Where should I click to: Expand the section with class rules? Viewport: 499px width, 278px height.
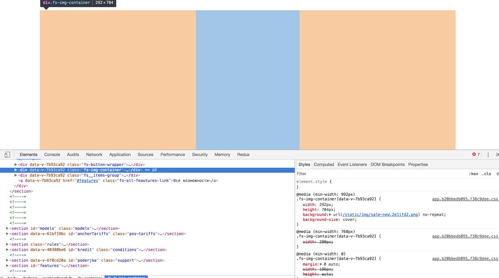click(7, 245)
